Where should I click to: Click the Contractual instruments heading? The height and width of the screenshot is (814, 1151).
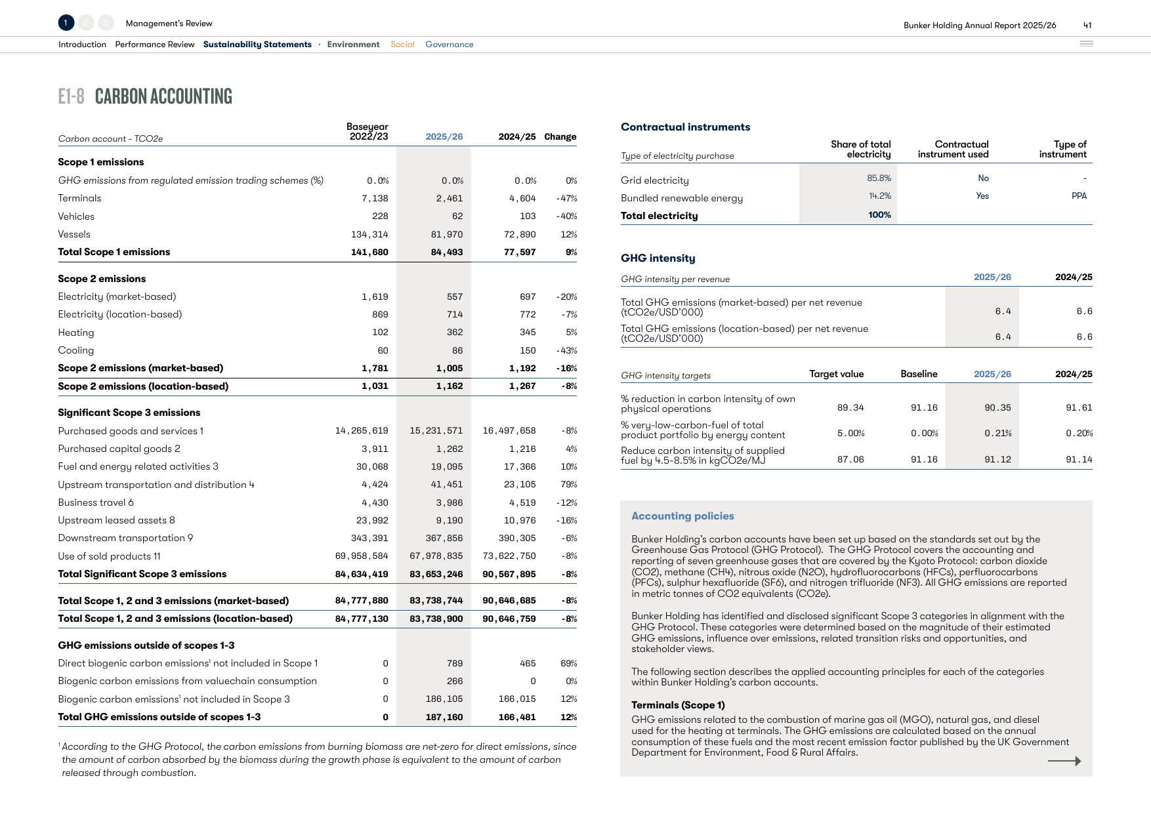tap(686, 127)
